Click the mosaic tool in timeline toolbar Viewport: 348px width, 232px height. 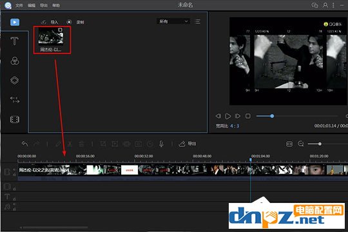pos(126,144)
